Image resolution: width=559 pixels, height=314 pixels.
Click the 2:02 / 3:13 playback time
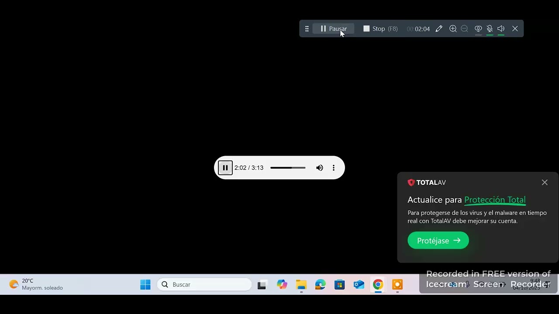pyautogui.click(x=249, y=167)
